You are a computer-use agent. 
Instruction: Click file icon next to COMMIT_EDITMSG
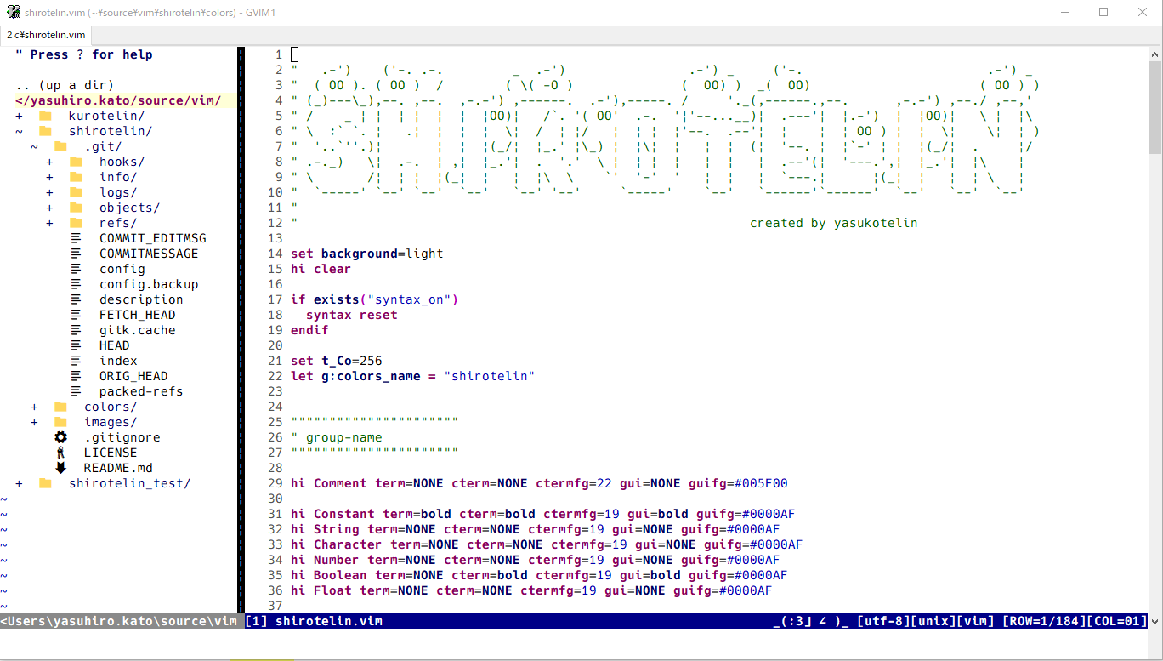click(x=76, y=238)
